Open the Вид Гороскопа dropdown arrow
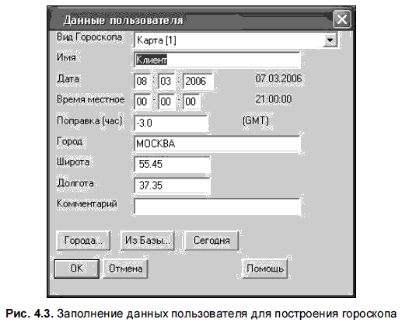 [330, 40]
